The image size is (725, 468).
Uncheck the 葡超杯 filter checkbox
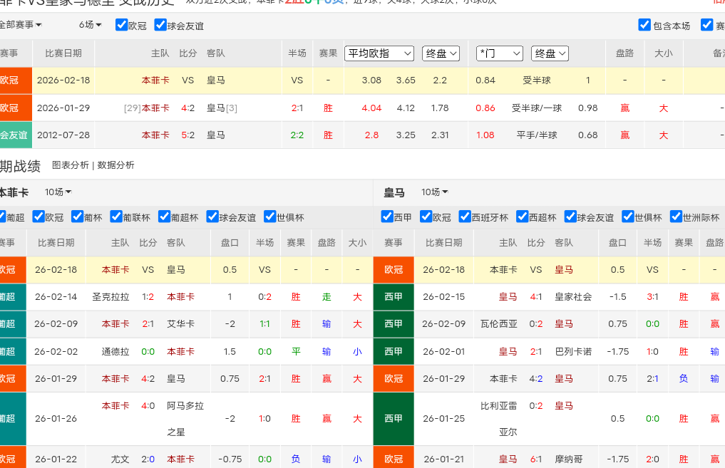[165, 217]
